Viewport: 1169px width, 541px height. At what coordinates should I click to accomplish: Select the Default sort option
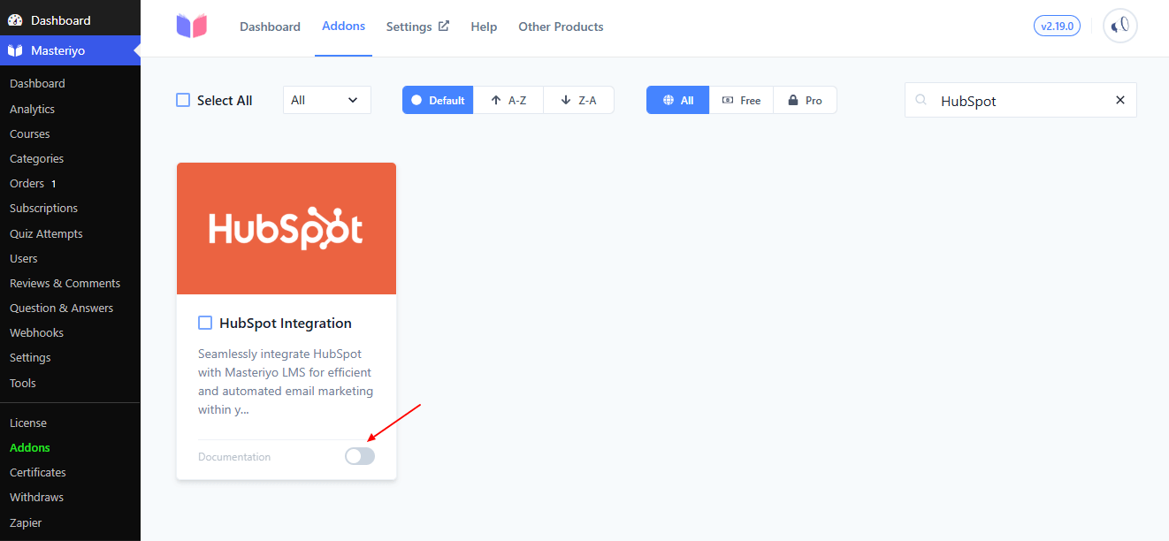(x=438, y=100)
